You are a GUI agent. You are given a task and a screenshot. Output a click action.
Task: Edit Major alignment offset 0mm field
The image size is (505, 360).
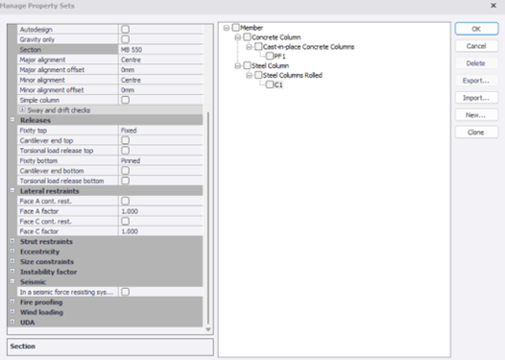[x=160, y=69]
